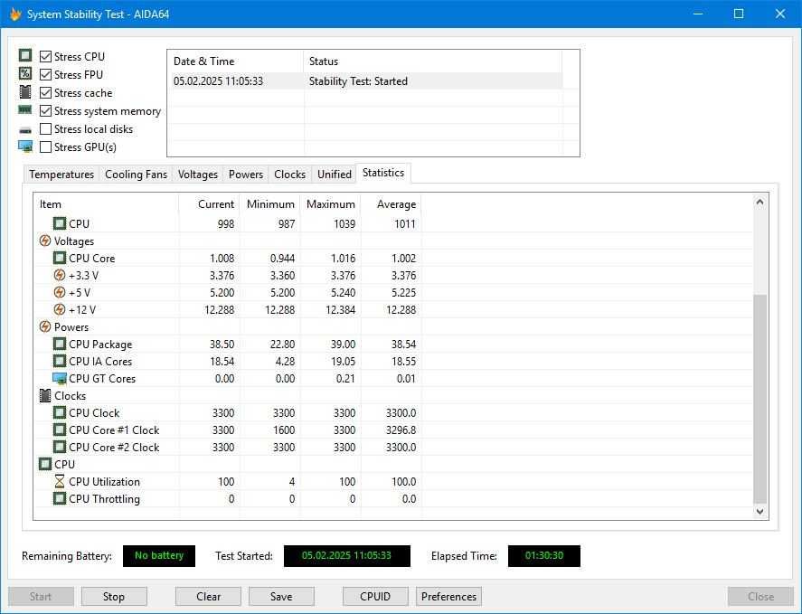Click the CPU group chip icon above CPU Utilization

(x=45, y=464)
